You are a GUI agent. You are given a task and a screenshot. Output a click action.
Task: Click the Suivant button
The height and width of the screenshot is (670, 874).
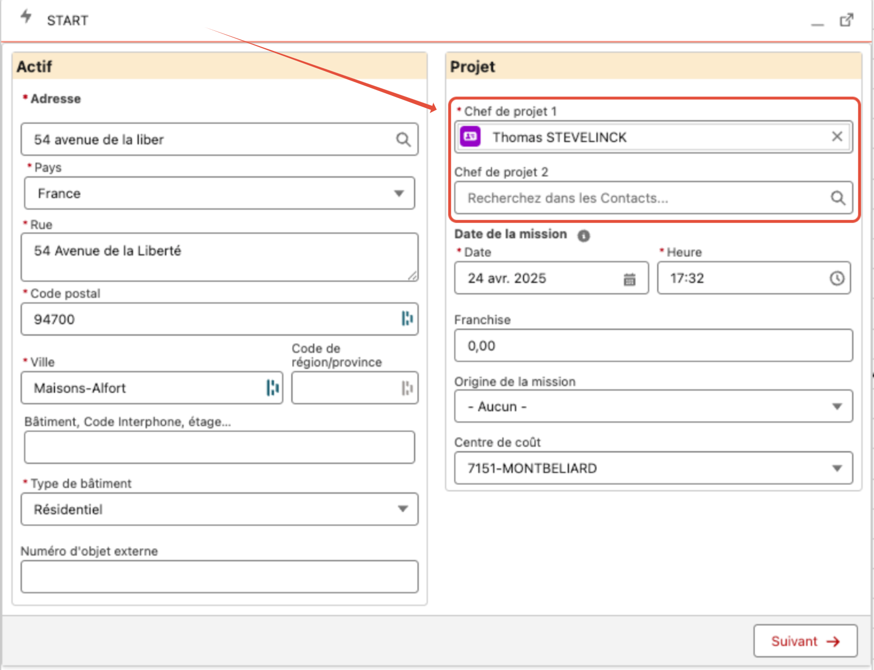(x=805, y=641)
